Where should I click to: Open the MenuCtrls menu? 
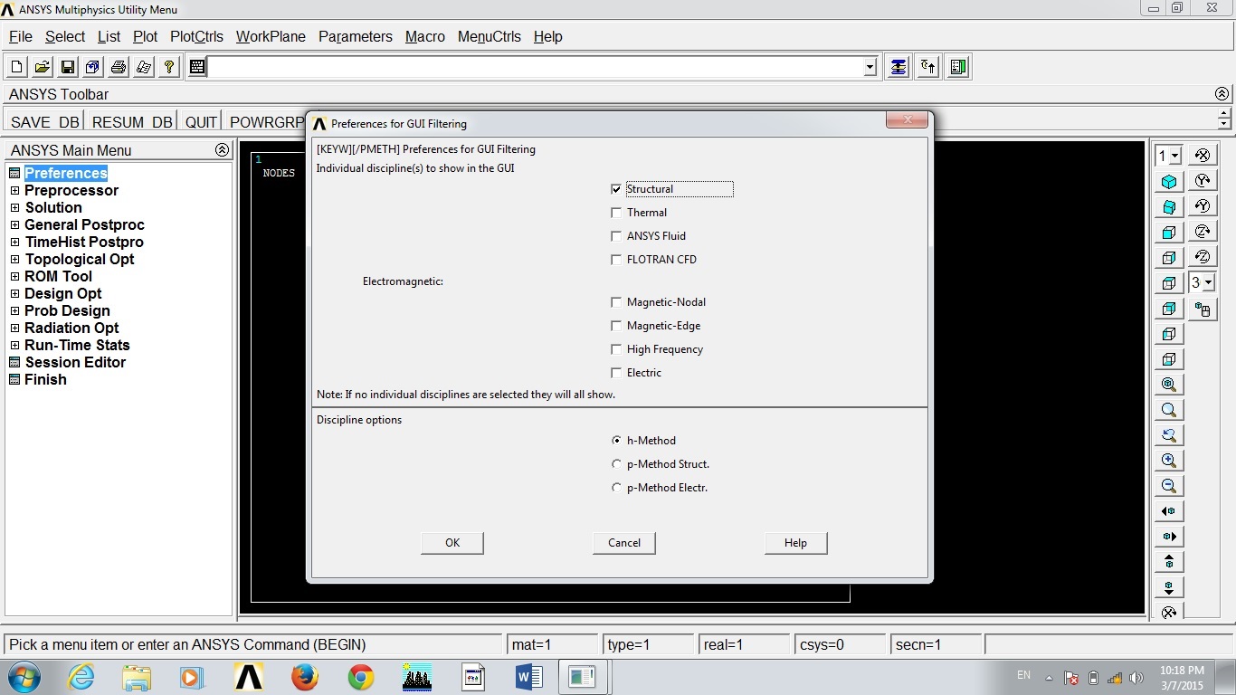pyautogui.click(x=490, y=37)
